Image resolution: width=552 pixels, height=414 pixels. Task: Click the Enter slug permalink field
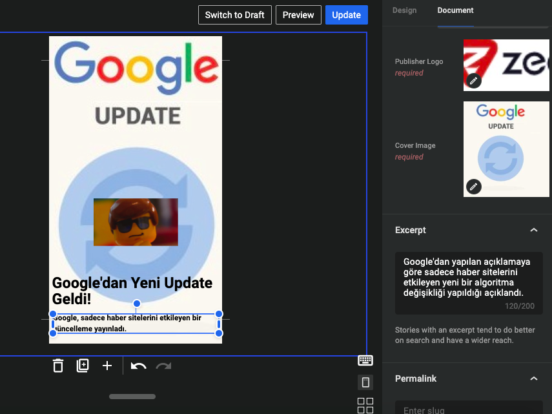469,408
